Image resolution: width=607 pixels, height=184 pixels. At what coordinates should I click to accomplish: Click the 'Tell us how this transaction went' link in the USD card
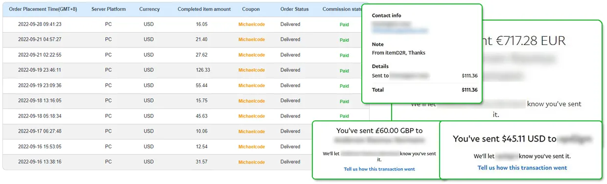tap(522, 167)
